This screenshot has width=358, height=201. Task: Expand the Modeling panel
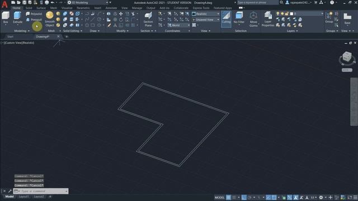click(22, 31)
